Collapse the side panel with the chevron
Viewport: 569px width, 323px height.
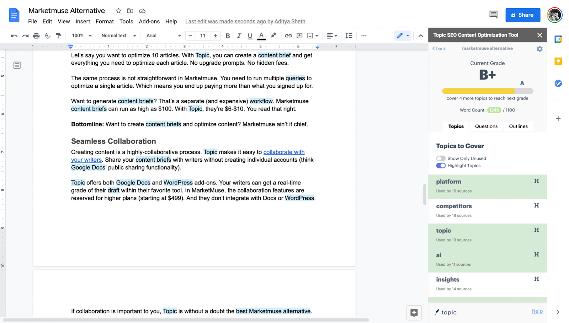click(558, 312)
